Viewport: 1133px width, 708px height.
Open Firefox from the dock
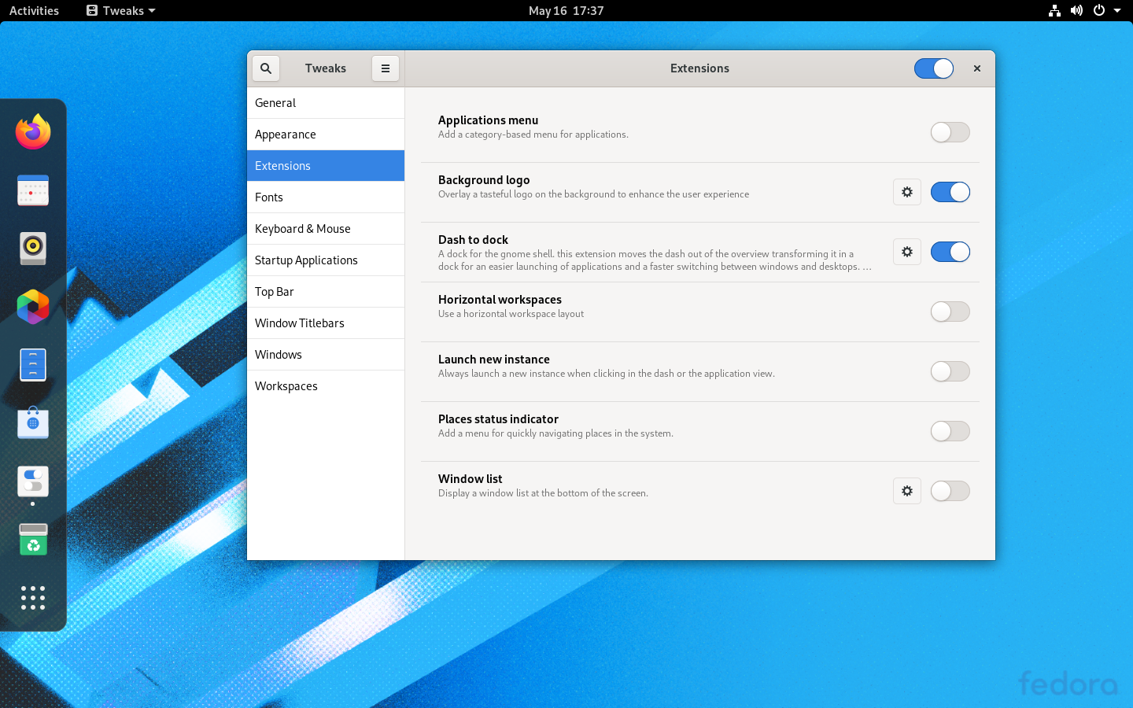33,132
